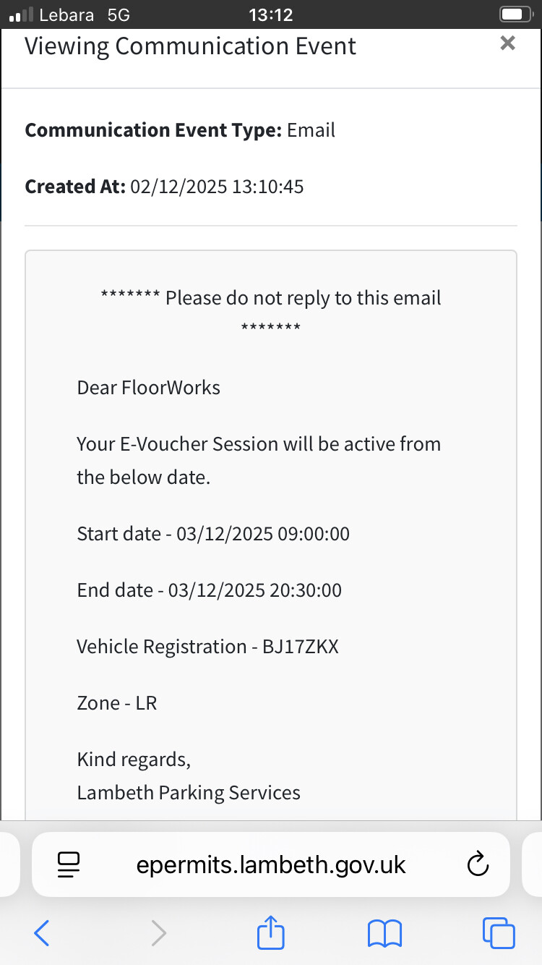Click the Zone - LR text

tap(117, 702)
